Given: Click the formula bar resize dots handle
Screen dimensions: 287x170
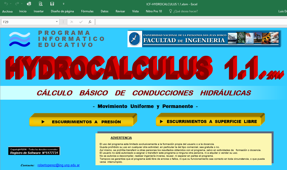Looking at the screenshot, I should [x=63, y=22].
